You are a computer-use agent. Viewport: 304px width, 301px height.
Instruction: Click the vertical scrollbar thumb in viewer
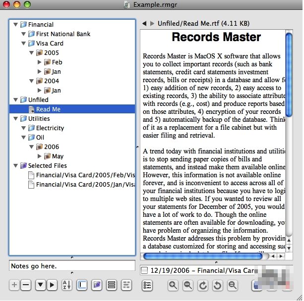click(289, 75)
